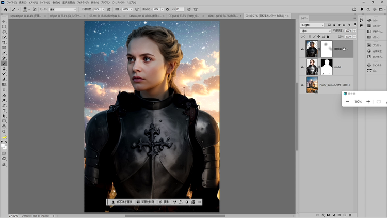The image size is (387, 218).
Task: Click the 背景を削除 button
Action: tap(147, 202)
